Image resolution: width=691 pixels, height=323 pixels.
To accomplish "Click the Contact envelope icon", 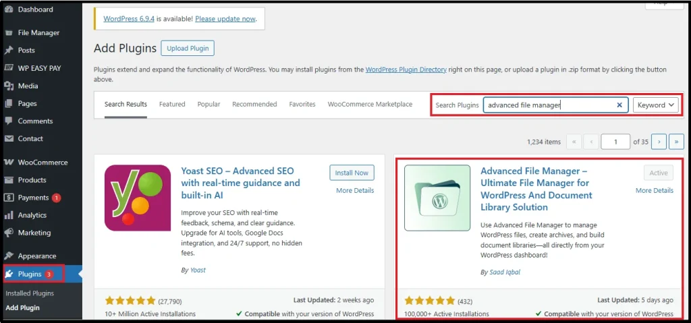I will coord(9,138).
